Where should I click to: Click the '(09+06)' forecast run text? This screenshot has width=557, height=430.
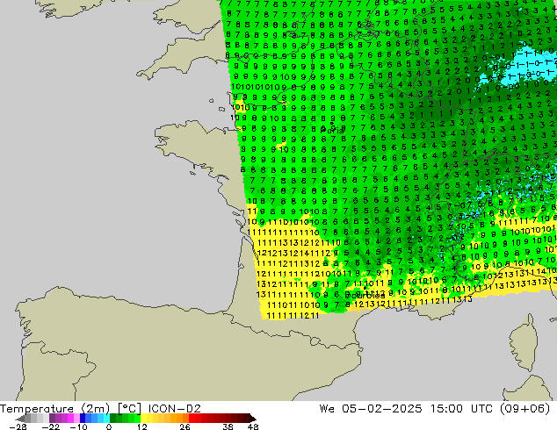pos(524,409)
